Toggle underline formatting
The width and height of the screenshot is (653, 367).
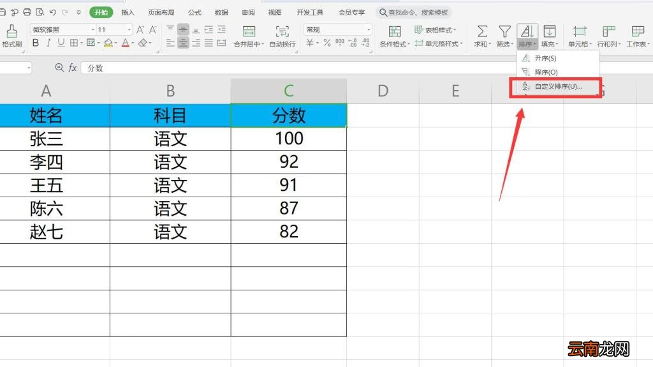61,43
